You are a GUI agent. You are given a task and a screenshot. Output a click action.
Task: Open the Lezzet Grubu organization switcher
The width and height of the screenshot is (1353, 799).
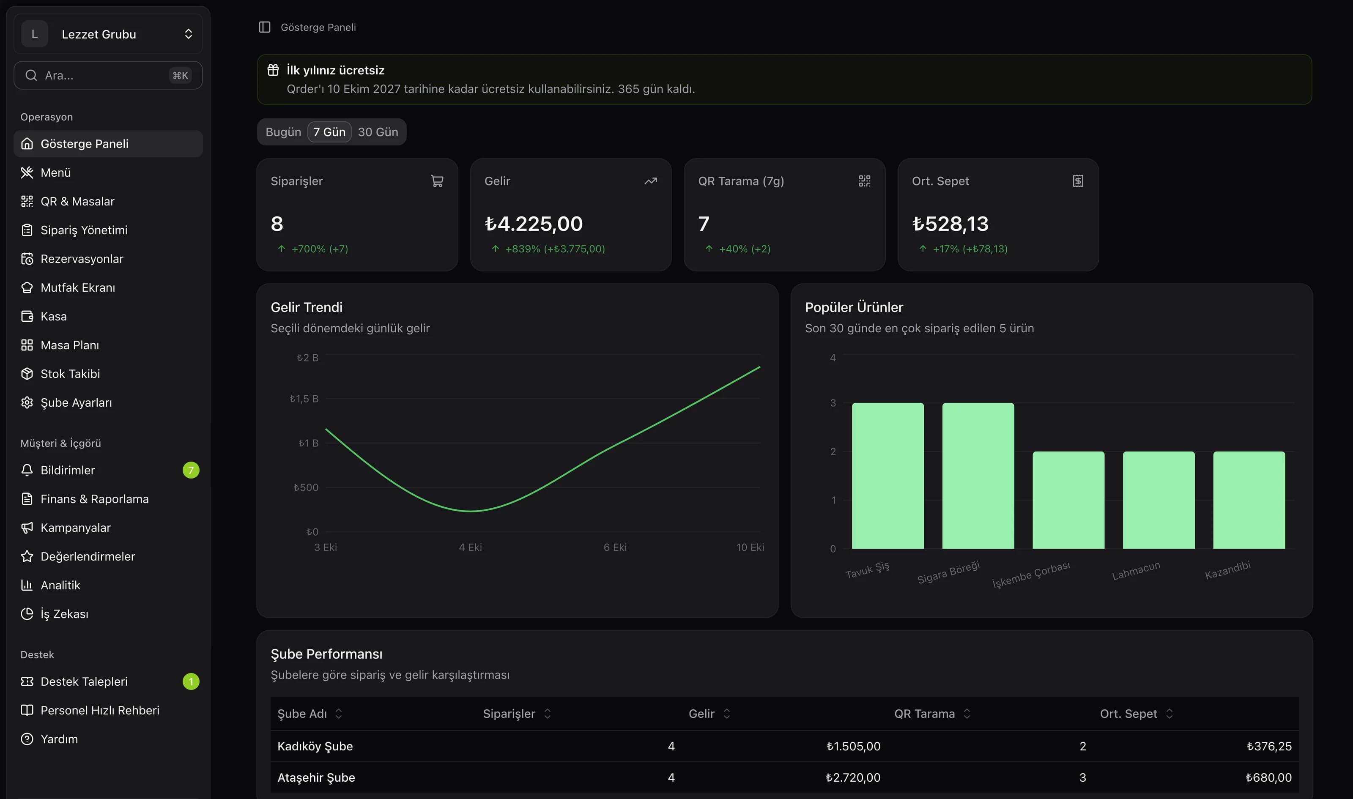coord(108,34)
